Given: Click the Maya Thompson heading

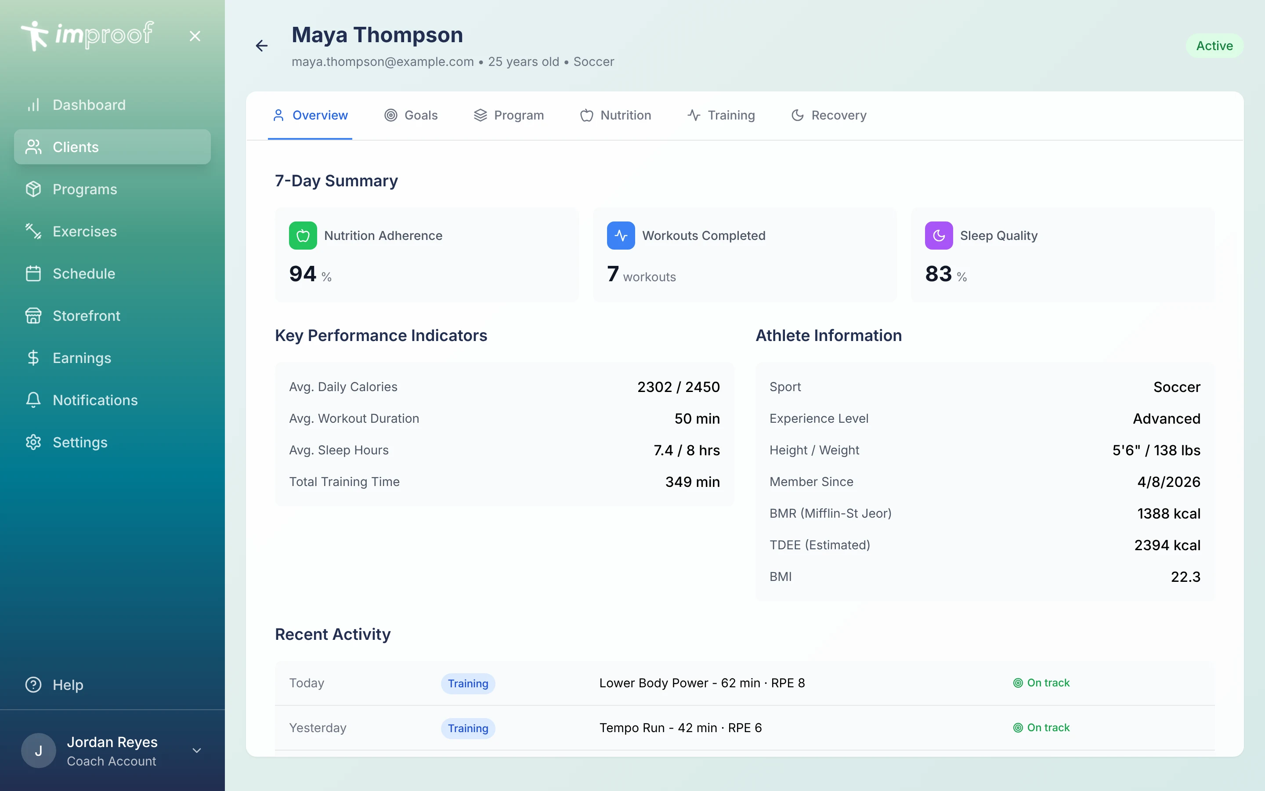Looking at the screenshot, I should coord(377,35).
